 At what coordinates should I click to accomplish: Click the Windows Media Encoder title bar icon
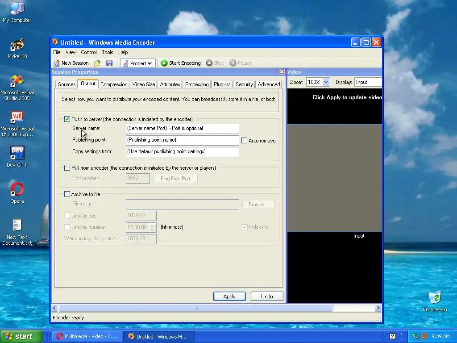(x=55, y=42)
